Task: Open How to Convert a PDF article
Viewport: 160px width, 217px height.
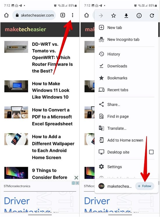Action: pos(52,117)
